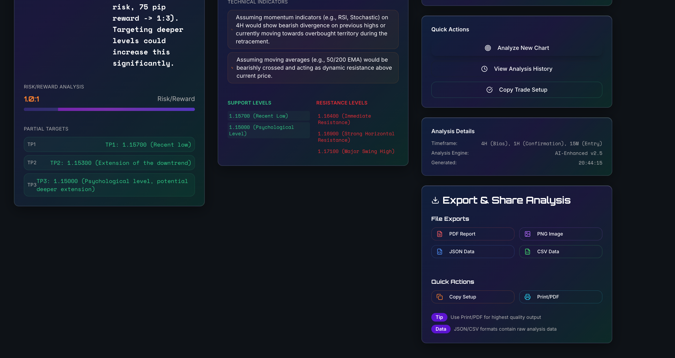Screen dimensions: 675x358
Task: Click the Risk/Reward progress bar
Action: pyautogui.click(x=109, y=109)
